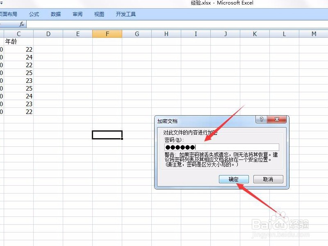Switch to the 数据 ribbon tab
The height and width of the screenshot is (246, 328).
(x=55, y=14)
